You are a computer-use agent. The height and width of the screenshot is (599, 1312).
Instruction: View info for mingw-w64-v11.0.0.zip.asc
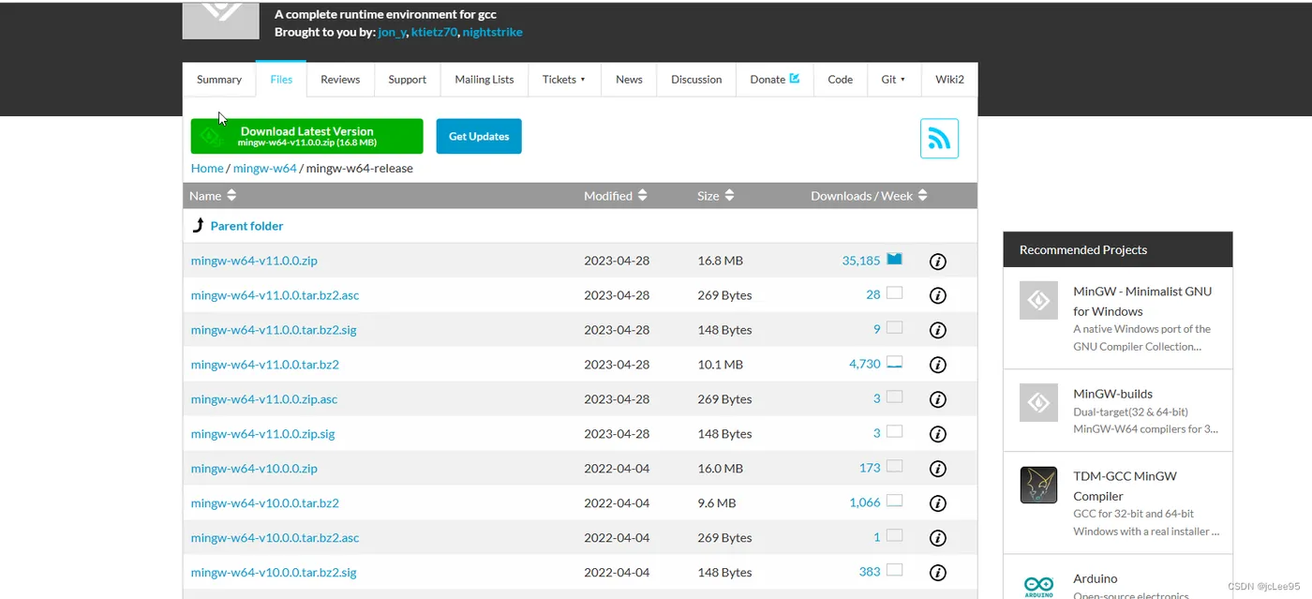(937, 400)
